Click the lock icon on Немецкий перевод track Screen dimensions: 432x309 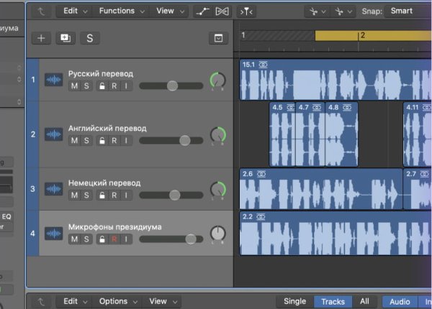pos(102,195)
